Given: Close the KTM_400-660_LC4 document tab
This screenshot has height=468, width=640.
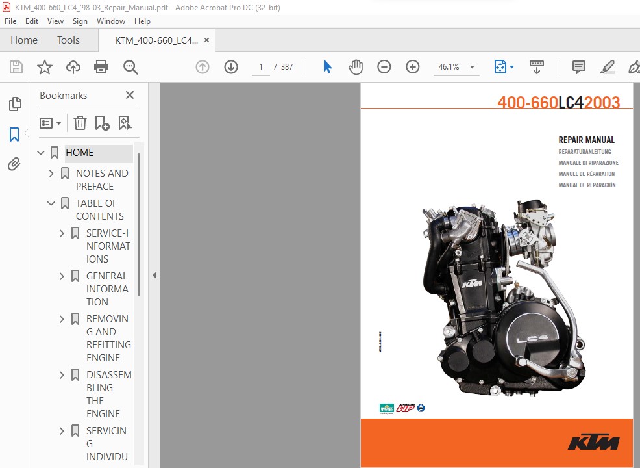Looking at the screenshot, I should (206, 40).
